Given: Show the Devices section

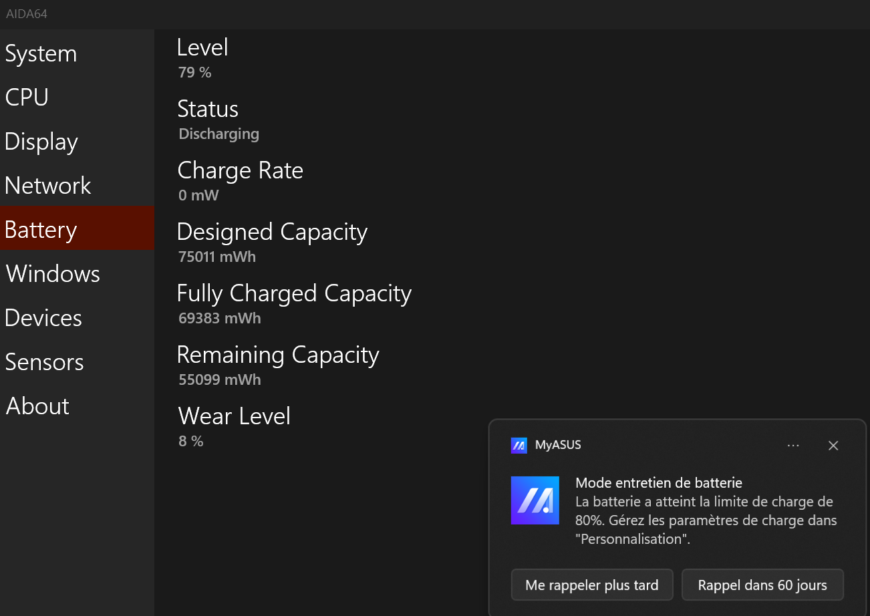Looking at the screenshot, I should point(43,318).
